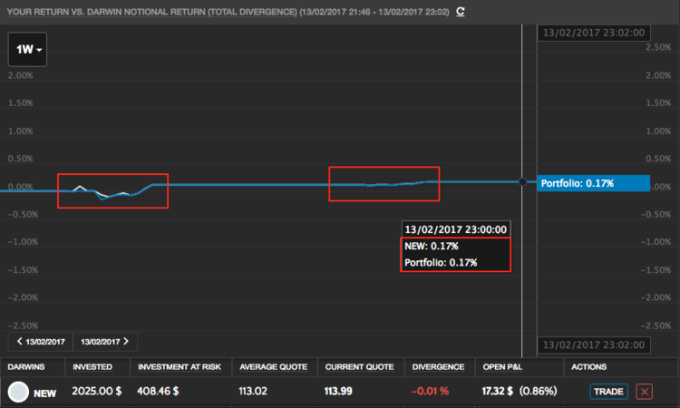
Task: Click the AVERAGE QUOTE column header
Action: (x=270, y=367)
